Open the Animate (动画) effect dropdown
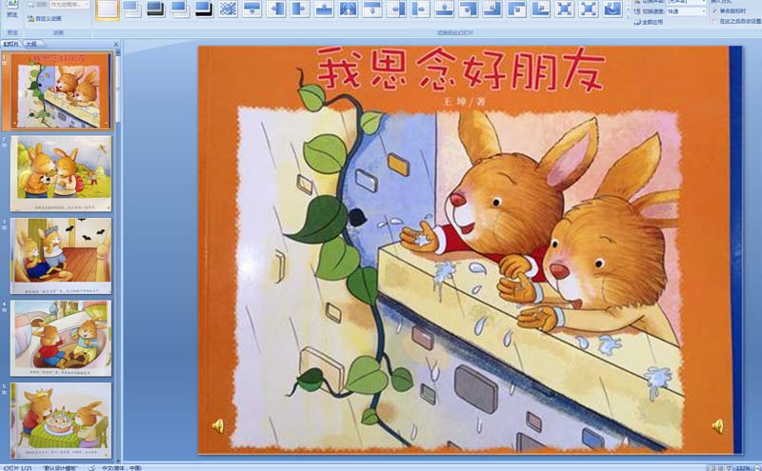This screenshot has height=471, width=762. [x=70, y=5]
